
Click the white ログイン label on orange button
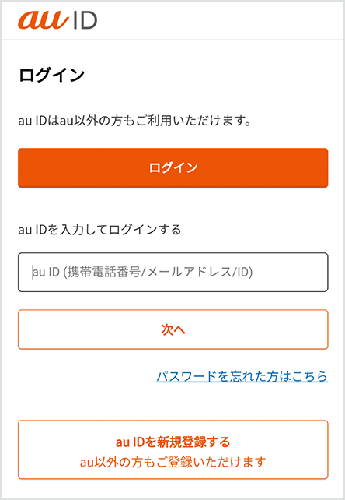(x=173, y=167)
